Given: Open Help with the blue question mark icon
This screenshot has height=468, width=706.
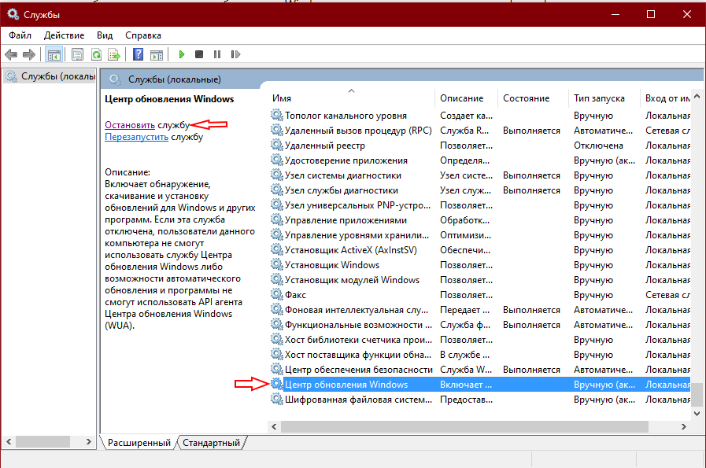Looking at the screenshot, I should point(138,54).
